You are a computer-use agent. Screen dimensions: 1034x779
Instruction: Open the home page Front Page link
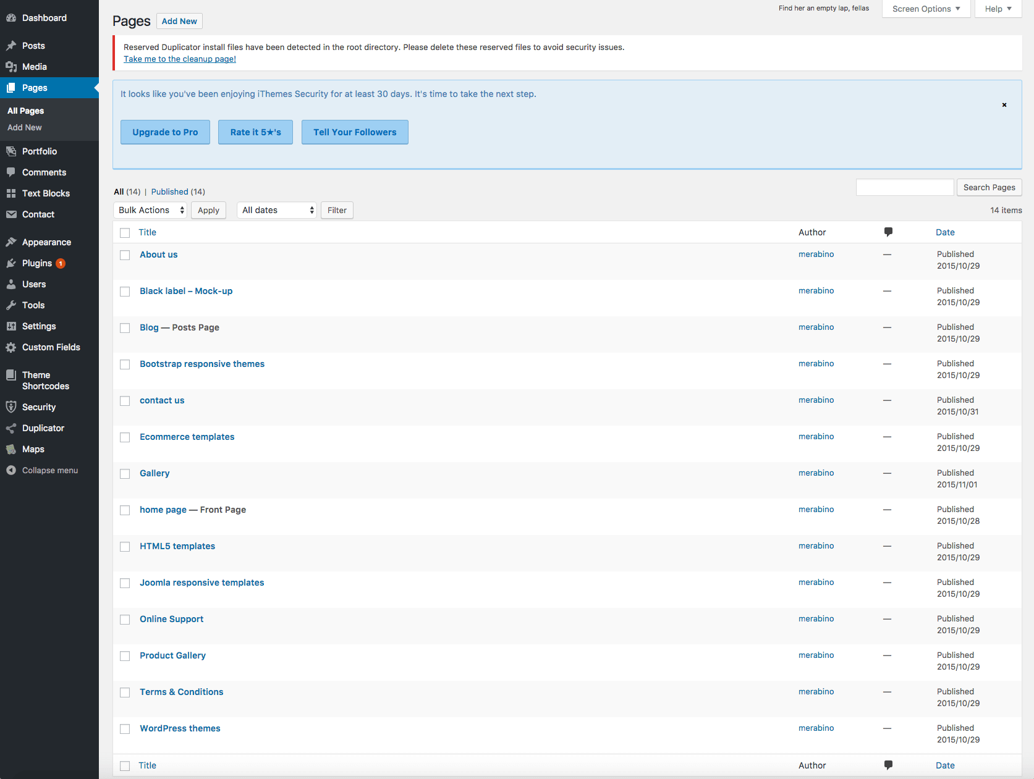[163, 510]
